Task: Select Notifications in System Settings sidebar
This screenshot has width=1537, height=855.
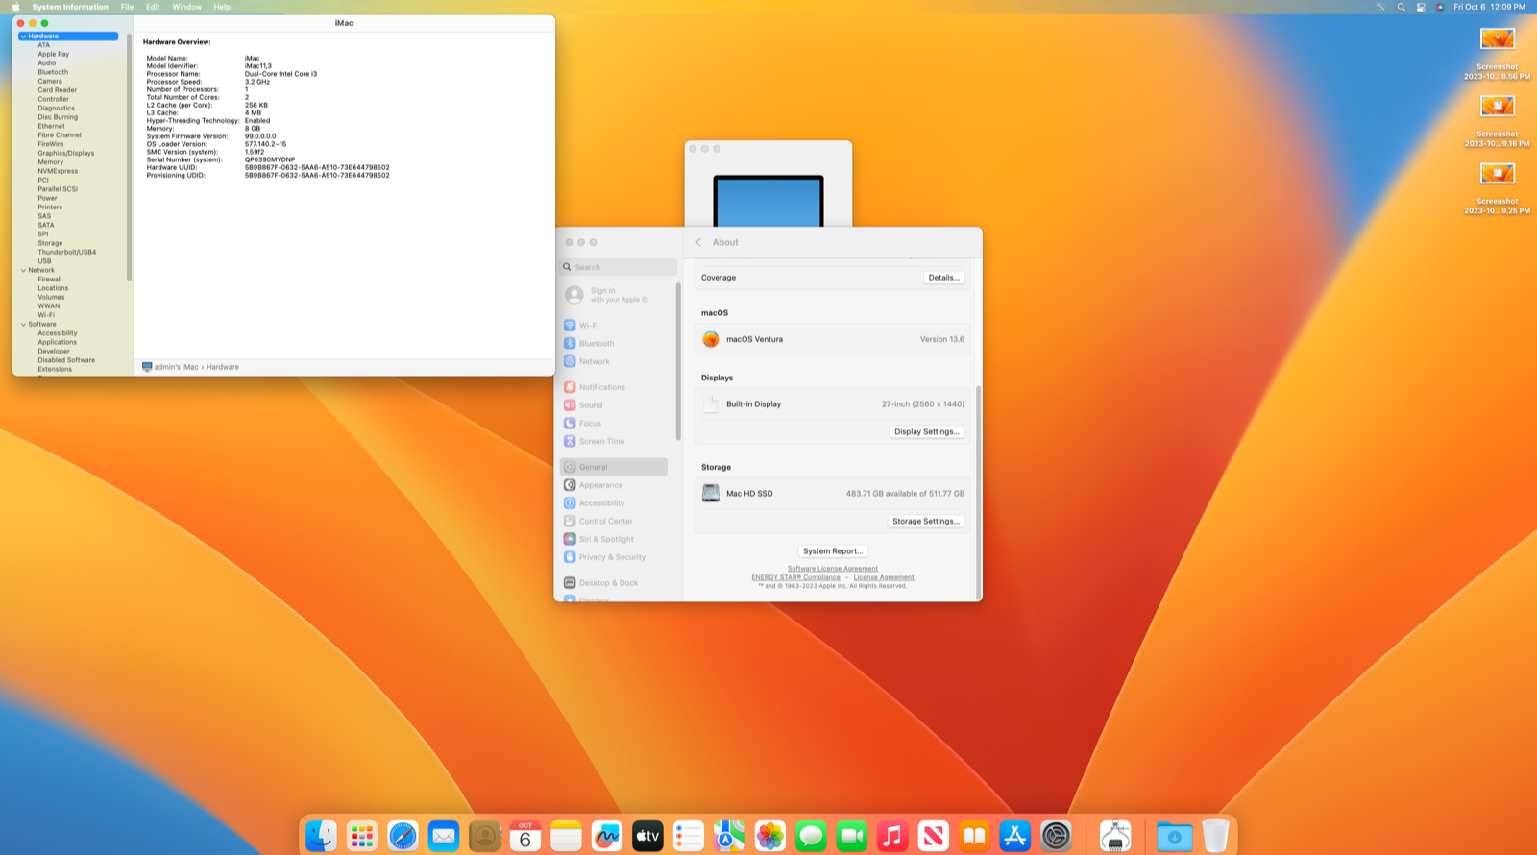Action: click(x=614, y=387)
